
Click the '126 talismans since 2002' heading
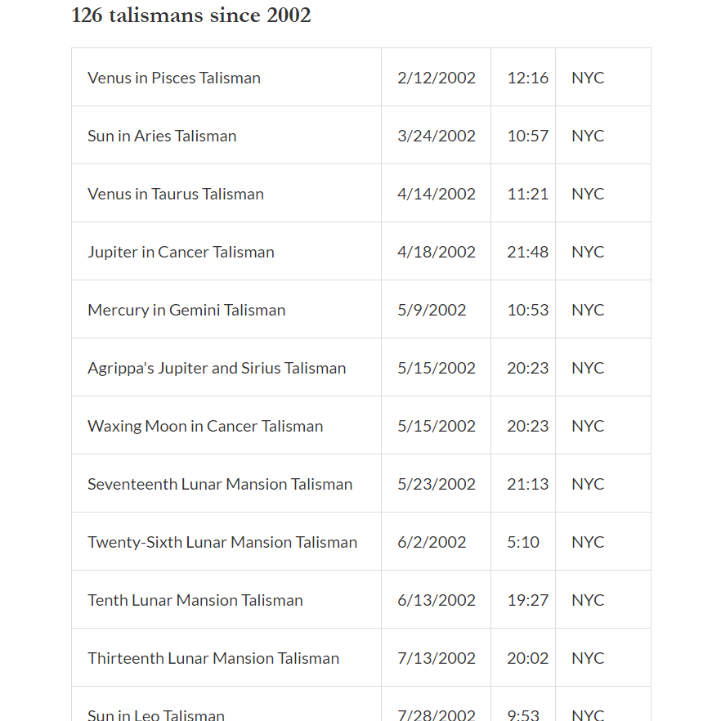coord(191,16)
